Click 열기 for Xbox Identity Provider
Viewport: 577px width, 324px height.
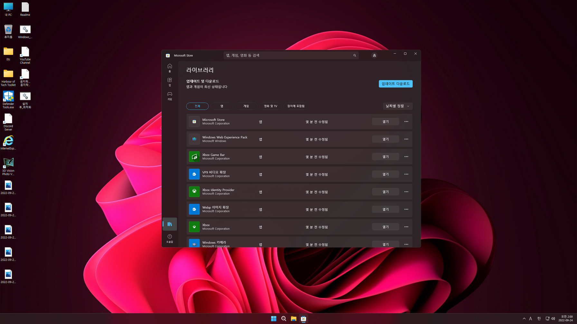coord(385,192)
